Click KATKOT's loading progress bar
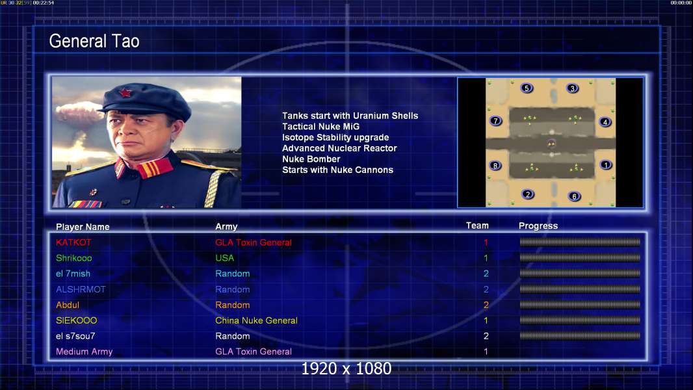The image size is (693, 390). tap(580, 242)
